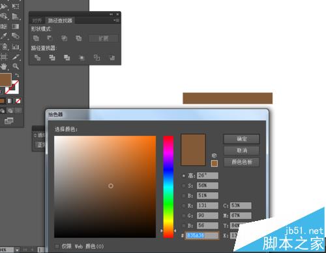326x253 pixels.
Task: Click the Minus Back pathfinder icon
Action: [111, 58]
